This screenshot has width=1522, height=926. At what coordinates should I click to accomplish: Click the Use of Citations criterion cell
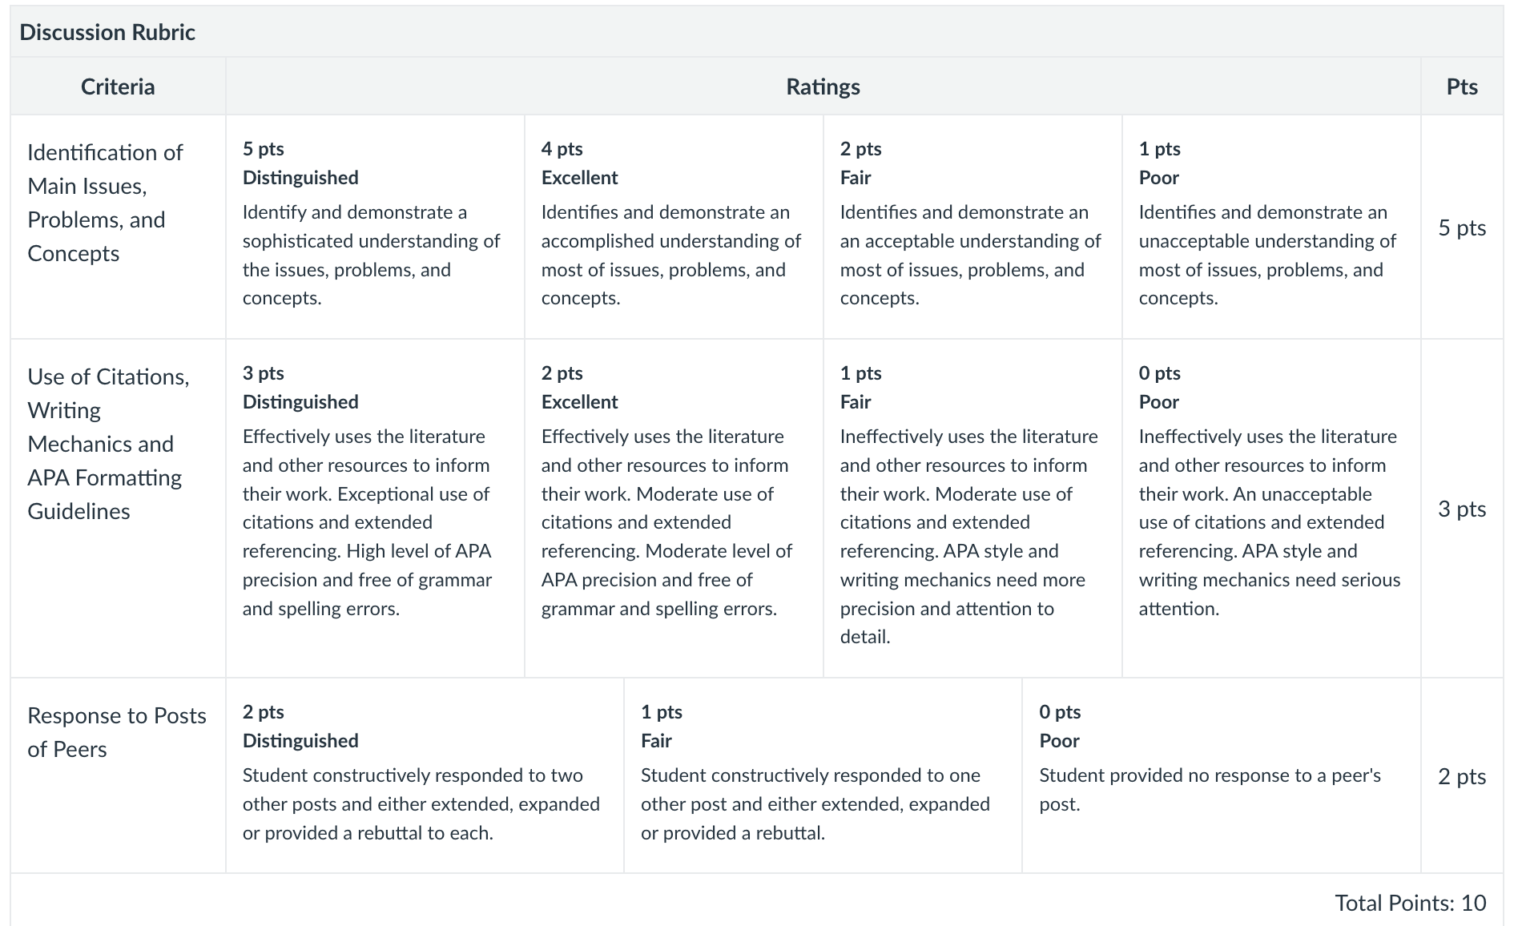tap(118, 508)
